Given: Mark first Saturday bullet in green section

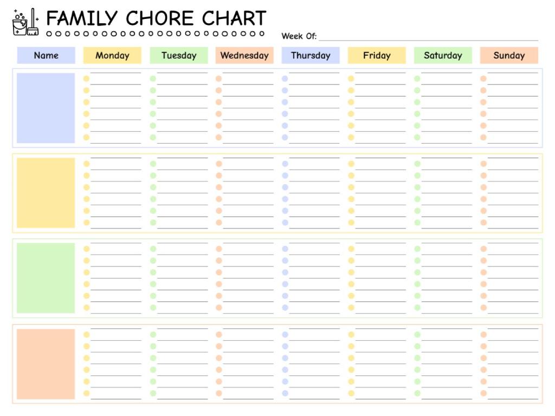Looking at the screenshot, I should coord(417,249).
